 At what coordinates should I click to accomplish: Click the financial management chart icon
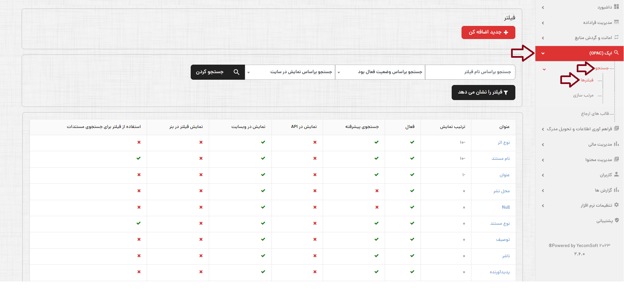tap(616, 144)
